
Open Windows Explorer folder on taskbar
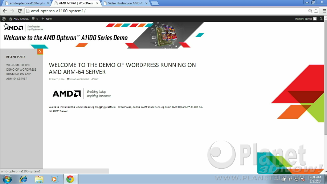[39, 179]
